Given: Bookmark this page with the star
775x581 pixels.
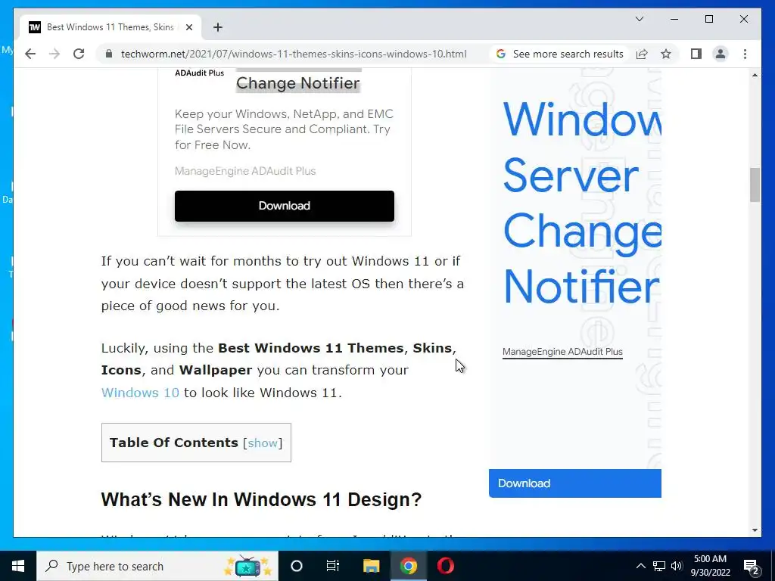Looking at the screenshot, I should [x=666, y=54].
